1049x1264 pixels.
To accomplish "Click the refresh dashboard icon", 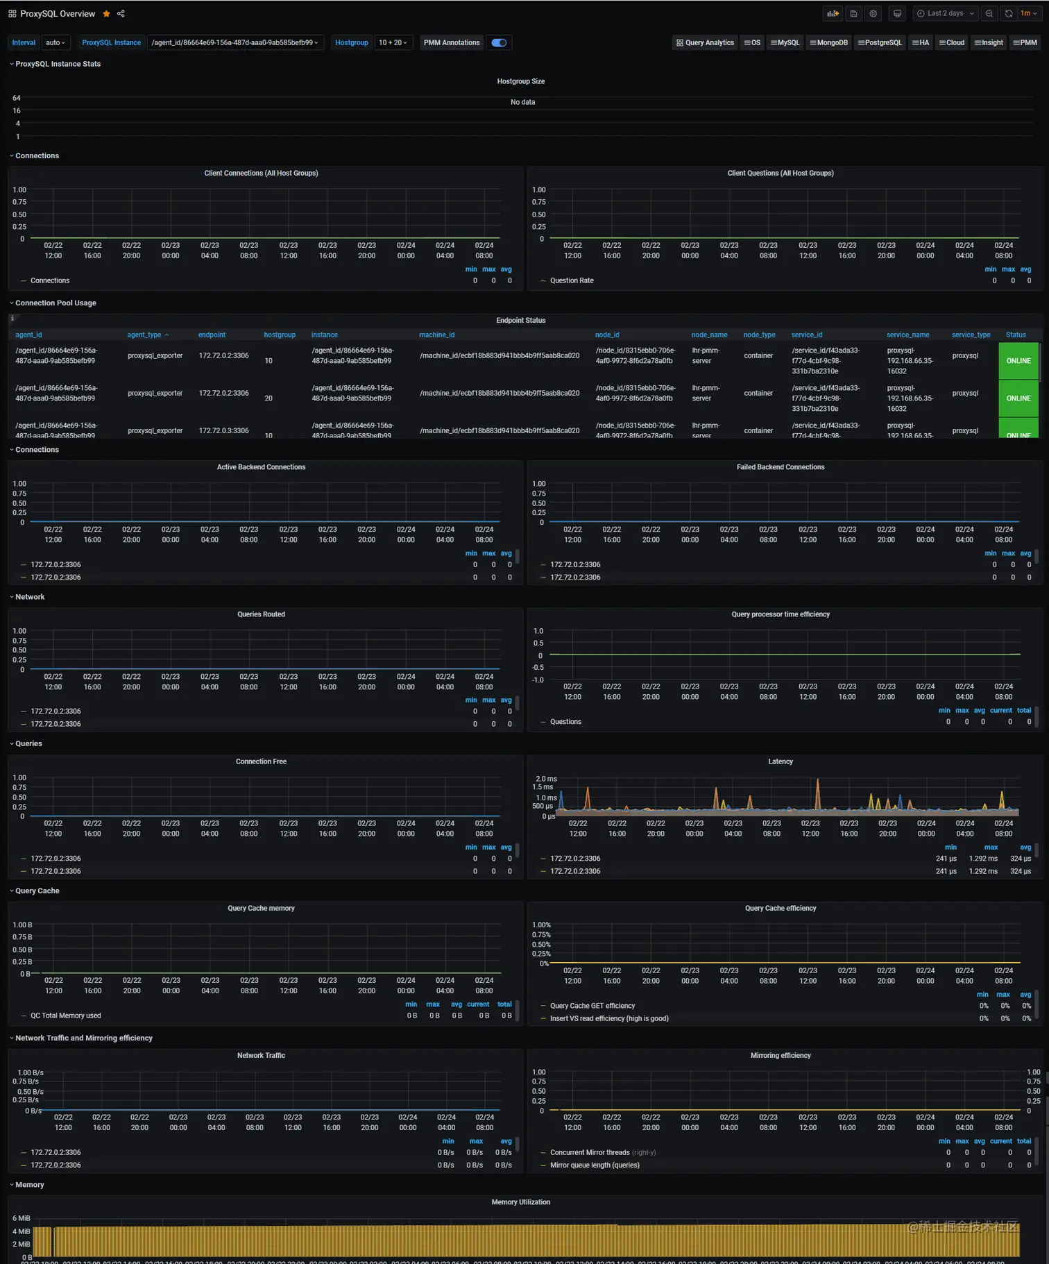I will click(x=1008, y=13).
